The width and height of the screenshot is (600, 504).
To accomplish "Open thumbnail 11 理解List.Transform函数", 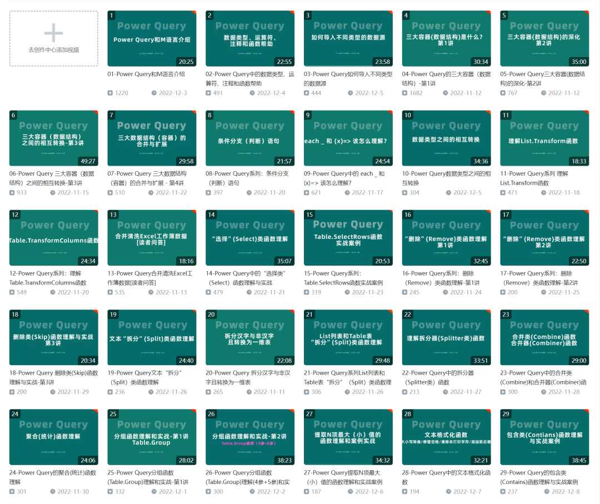I will 544,138.
